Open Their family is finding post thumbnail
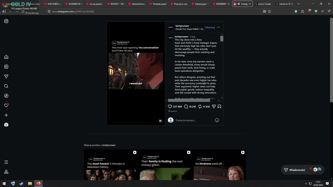 (165, 165)
